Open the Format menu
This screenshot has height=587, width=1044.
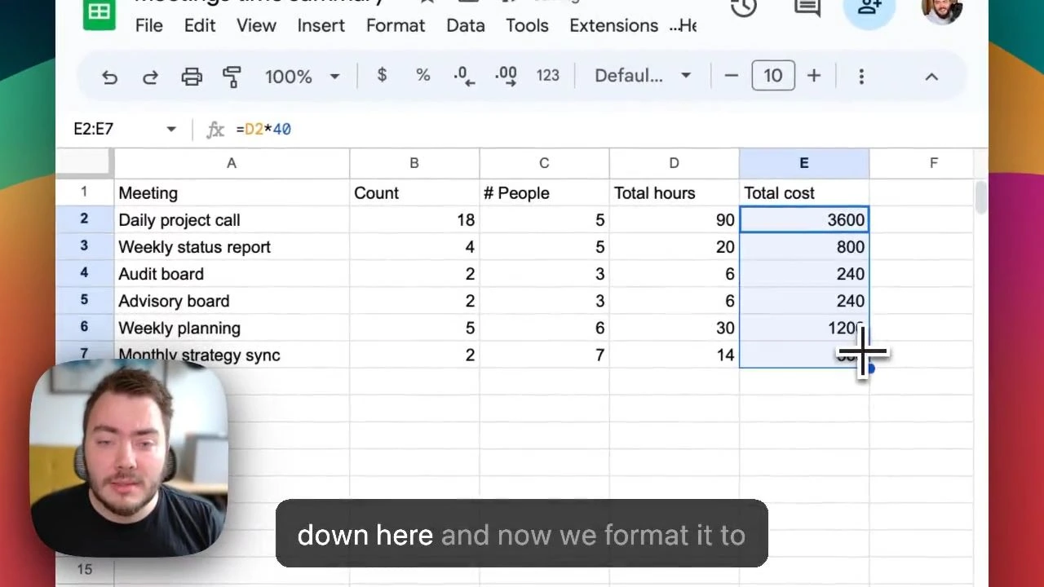[396, 25]
